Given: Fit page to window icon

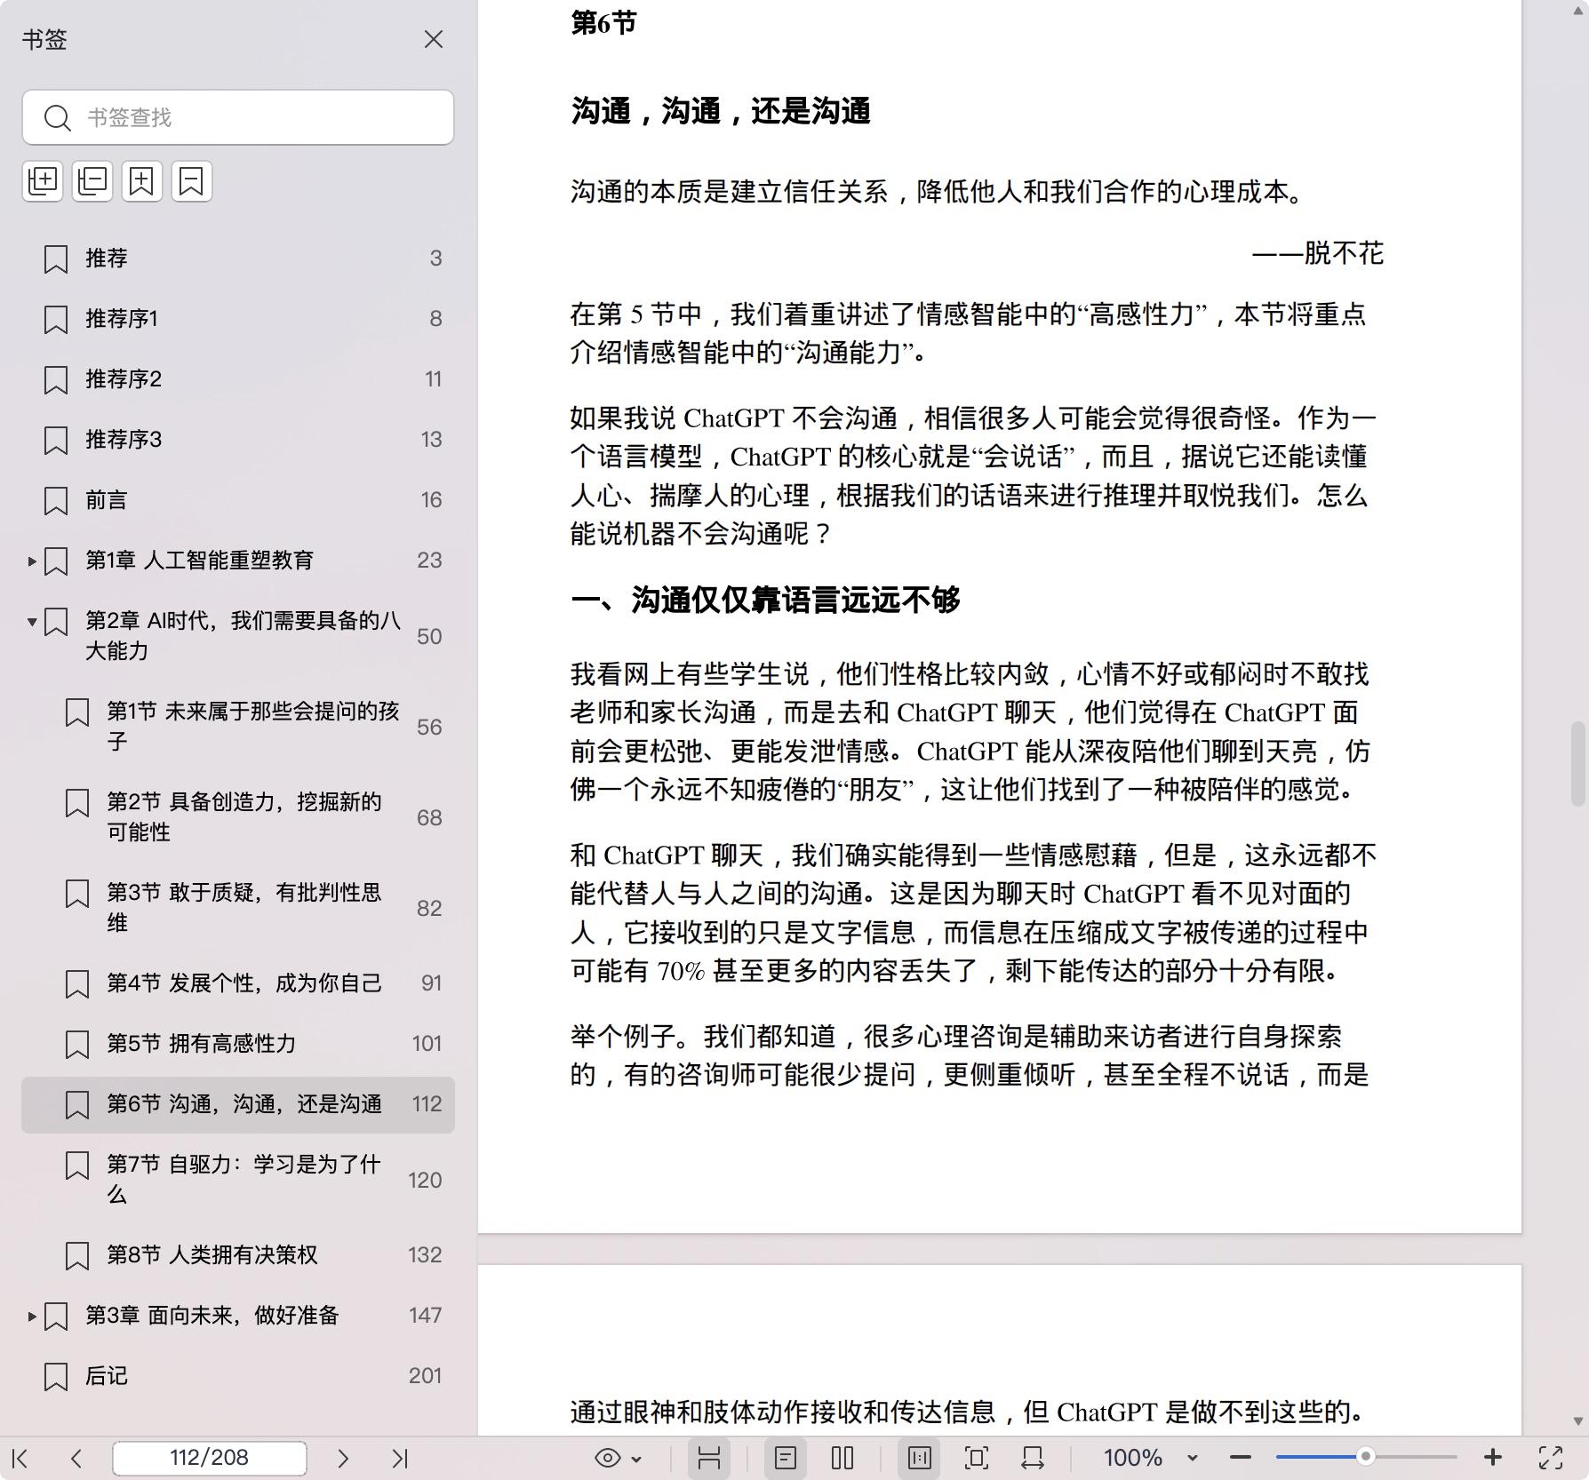Looking at the screenshot, I should (976, 1458).
